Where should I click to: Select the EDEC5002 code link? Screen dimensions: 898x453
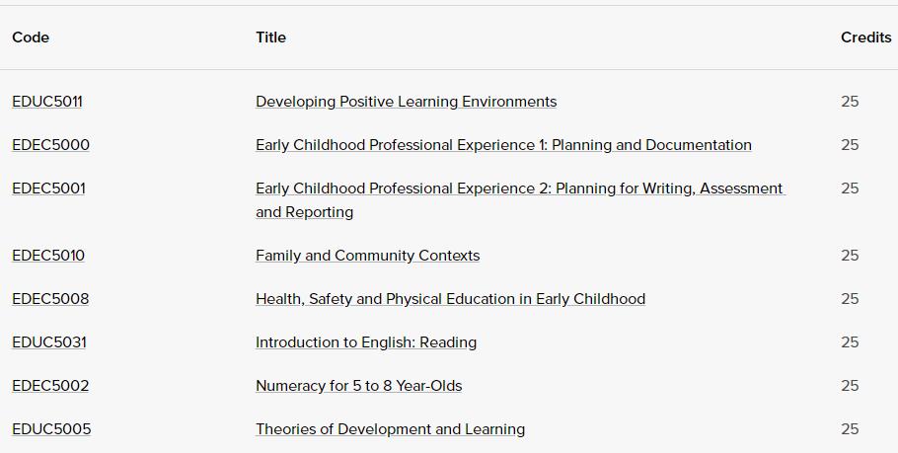50,386
